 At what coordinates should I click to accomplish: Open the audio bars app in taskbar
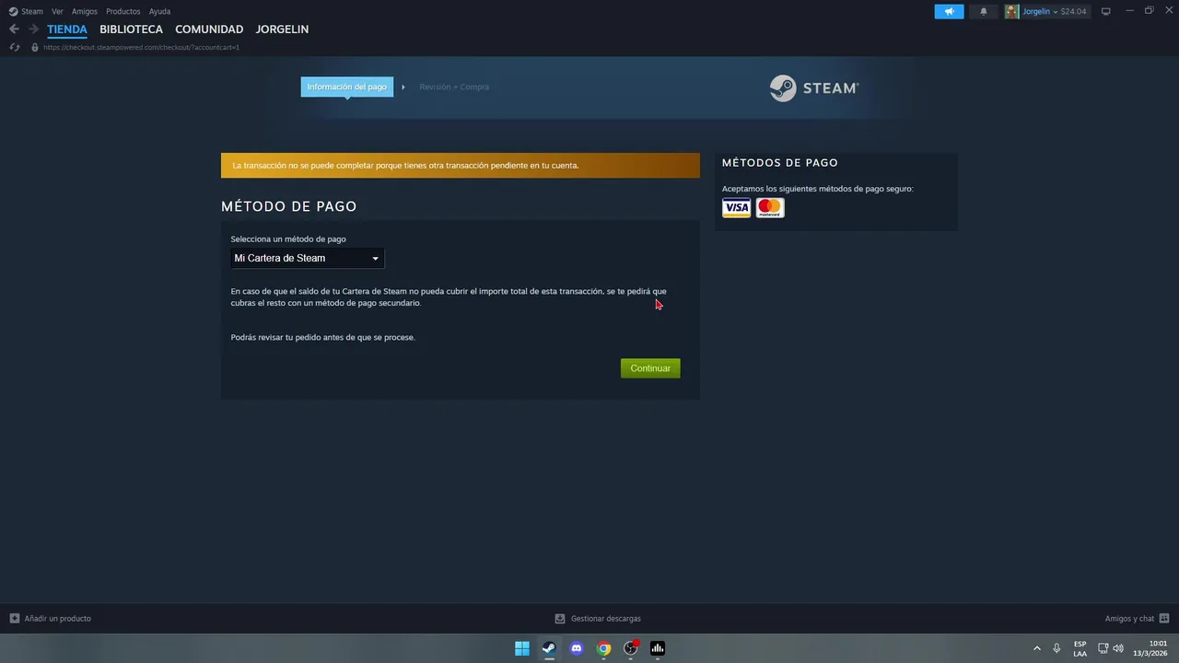tap(658, 648)
